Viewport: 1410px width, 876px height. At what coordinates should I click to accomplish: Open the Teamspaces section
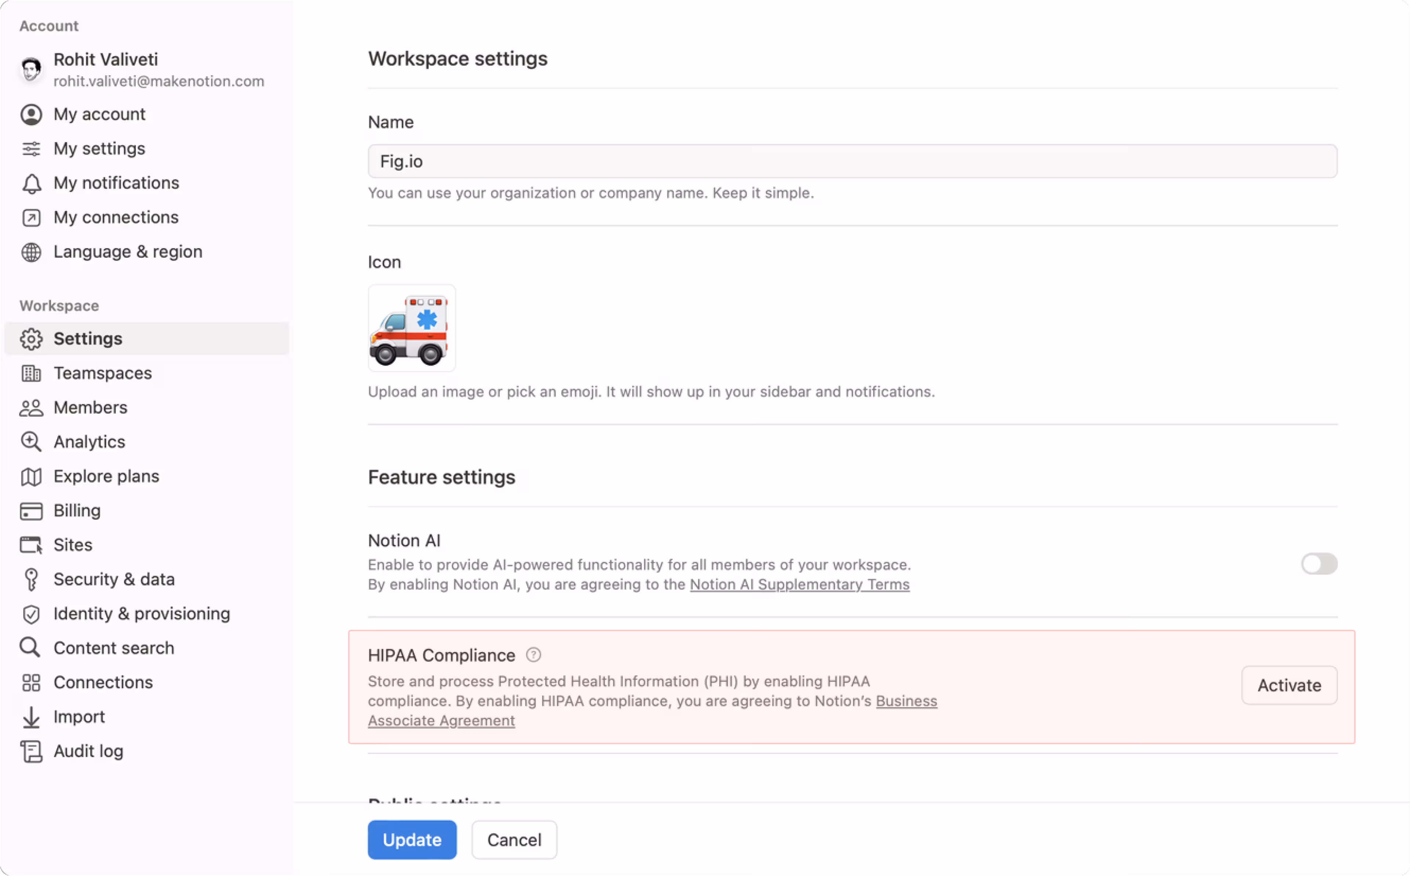[102, 373]
